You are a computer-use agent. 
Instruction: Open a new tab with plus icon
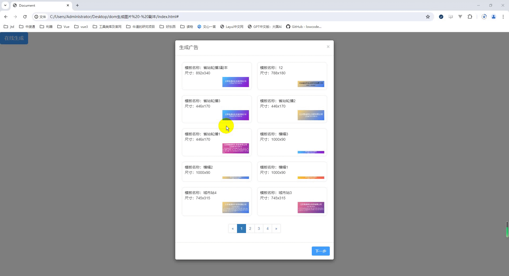pos(77,5)
